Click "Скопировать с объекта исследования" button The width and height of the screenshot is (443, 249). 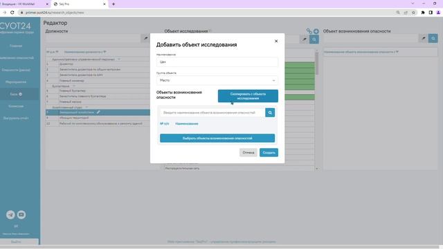[248, 96]
